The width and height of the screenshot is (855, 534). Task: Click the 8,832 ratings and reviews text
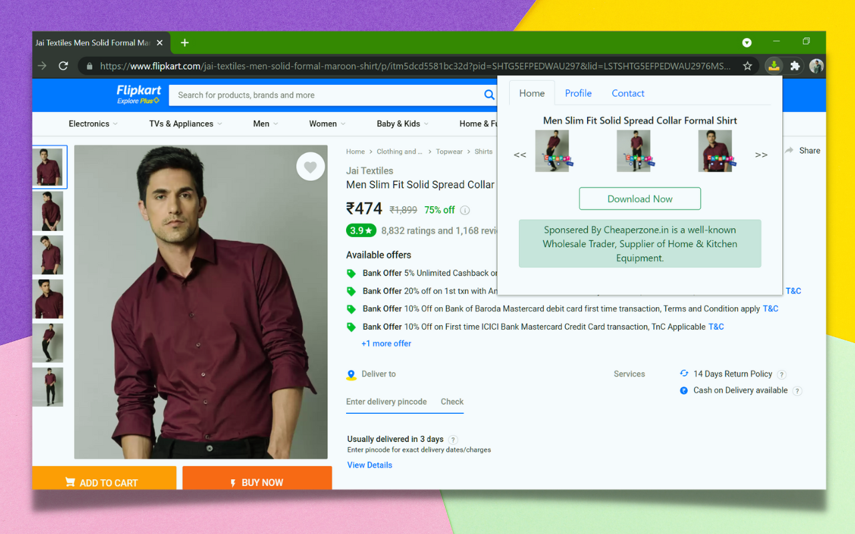[x=440, y=230]
